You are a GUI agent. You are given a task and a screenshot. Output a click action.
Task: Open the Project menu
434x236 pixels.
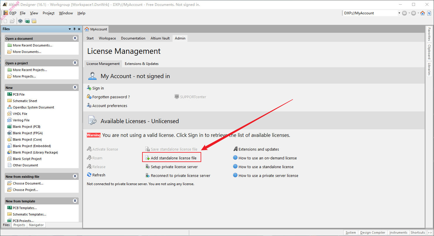coord(49,13)
